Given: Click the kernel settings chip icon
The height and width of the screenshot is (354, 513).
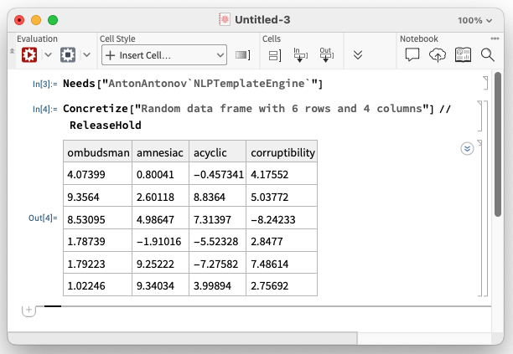Looking at the screenshot, I should click(68, 55).
